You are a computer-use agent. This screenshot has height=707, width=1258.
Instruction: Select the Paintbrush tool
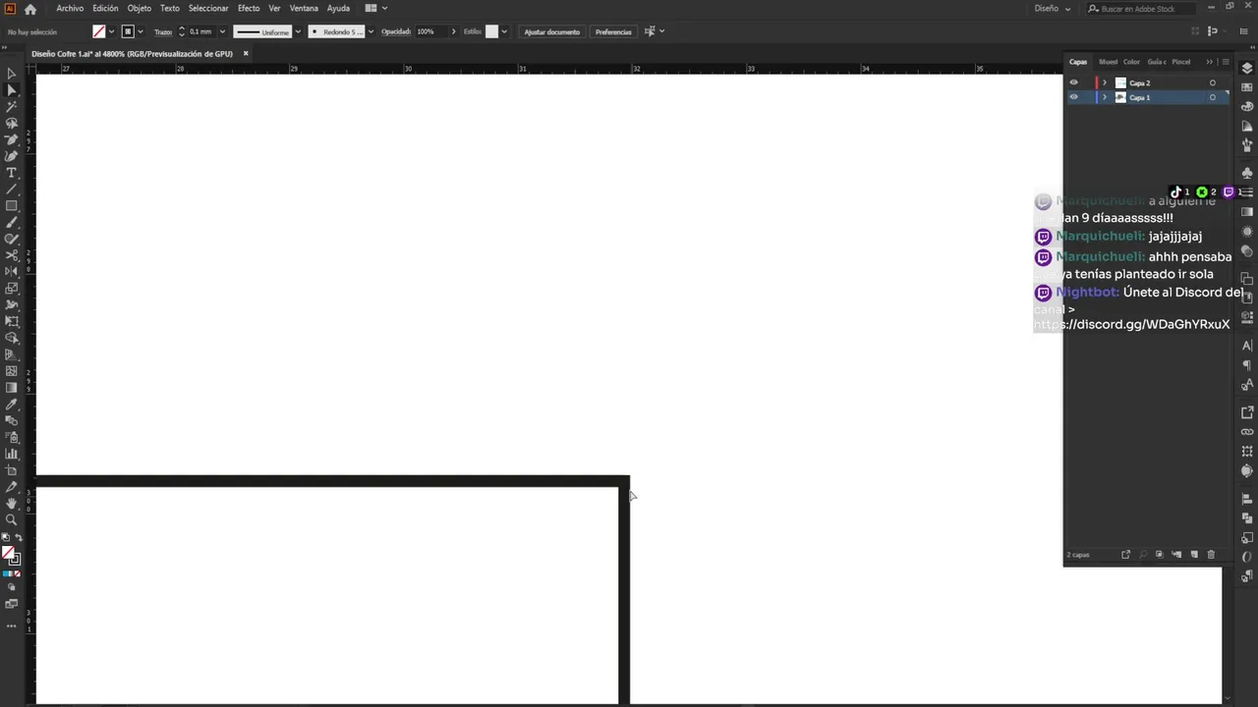pyautogui.click(x=12, y=223)
